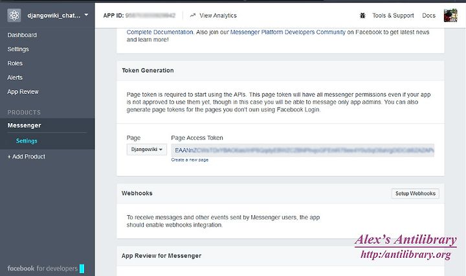Open View Analytics link
Viewport: 466px width, 276px height.
(x=218, y=16)
